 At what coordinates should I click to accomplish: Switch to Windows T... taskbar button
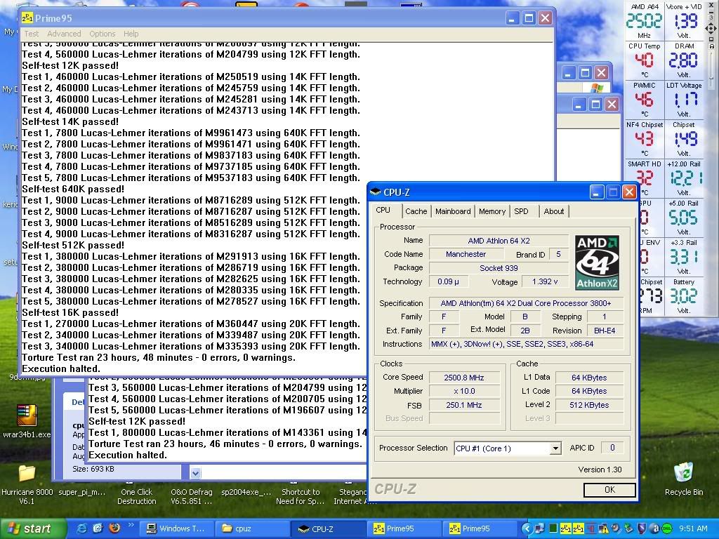click(175, 528)
